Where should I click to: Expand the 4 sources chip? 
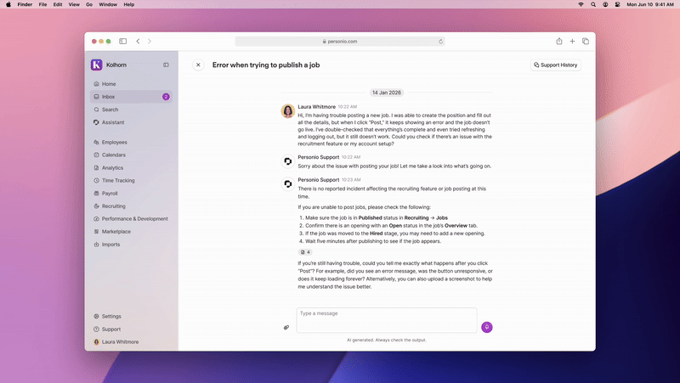pos(305,252)
